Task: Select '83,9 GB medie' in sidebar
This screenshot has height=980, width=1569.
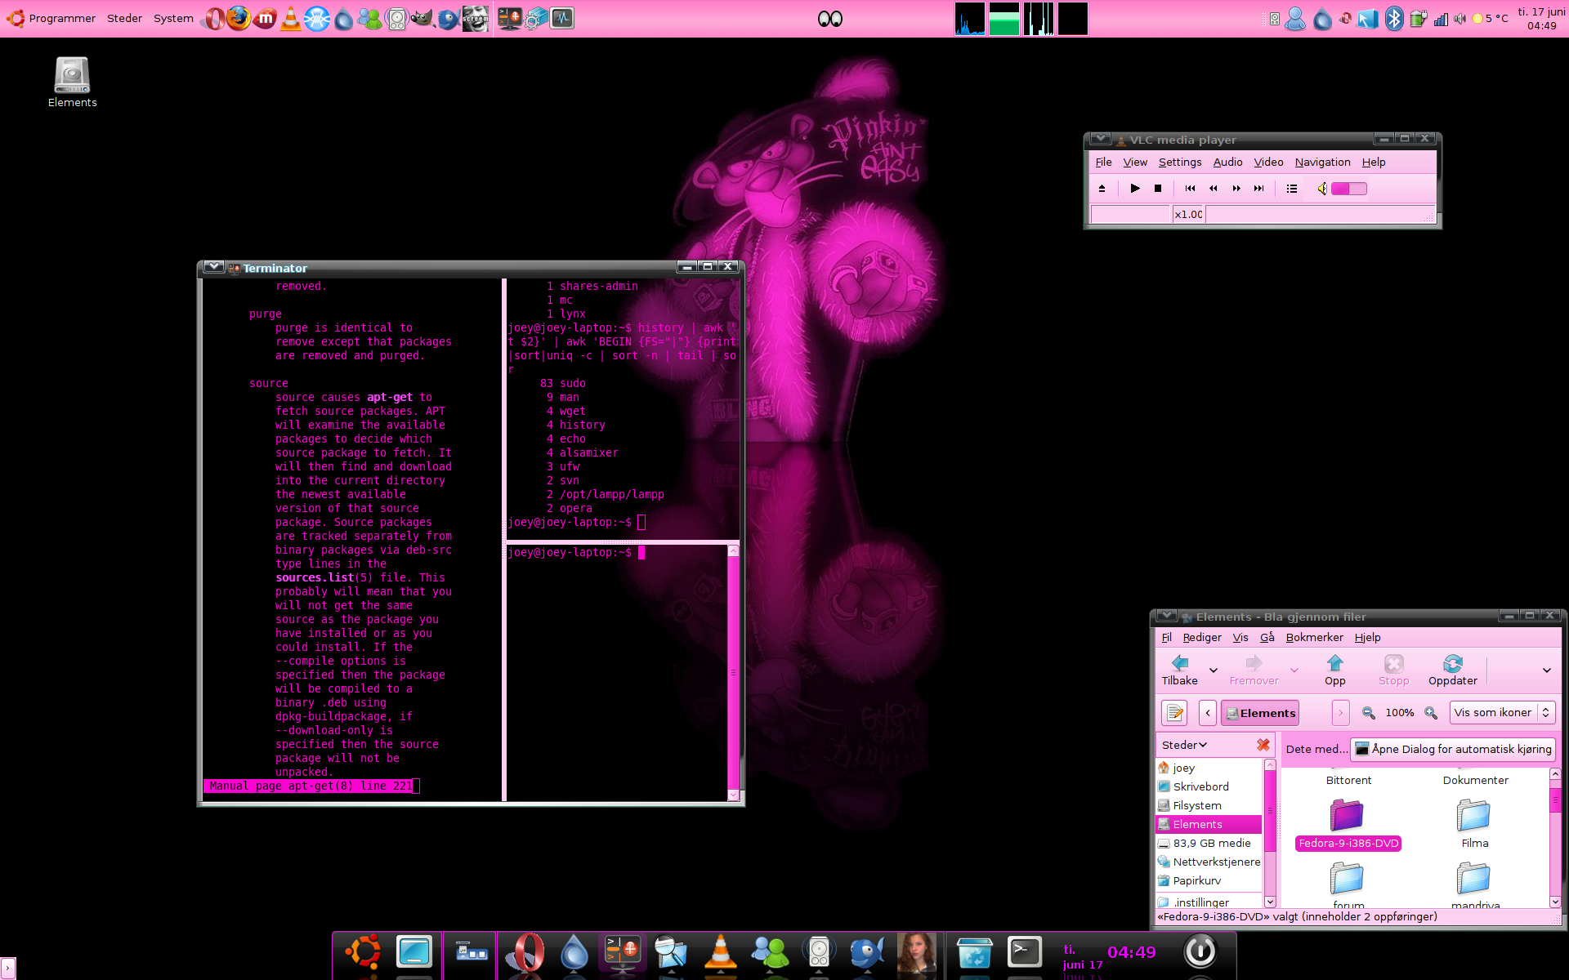Action: pyautogui.click(x=1209, y=844)
